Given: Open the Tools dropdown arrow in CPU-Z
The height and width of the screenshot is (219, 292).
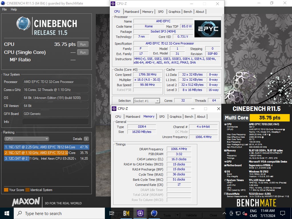Looking at the screenshot, I should coord(177,216).
